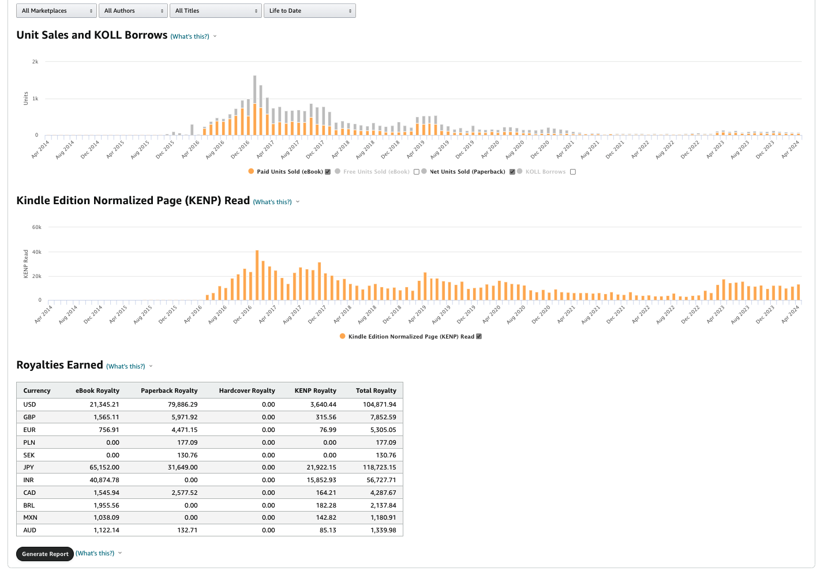Enable the Free Units Sold (eBook) checkbox
This screenshot has width=828, height=571.
point(416,172)
